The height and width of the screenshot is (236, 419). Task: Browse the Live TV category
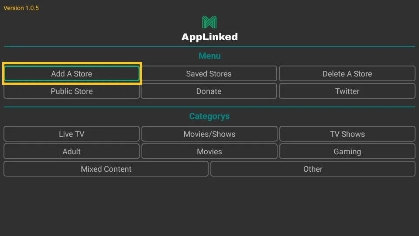coord(72,134)
